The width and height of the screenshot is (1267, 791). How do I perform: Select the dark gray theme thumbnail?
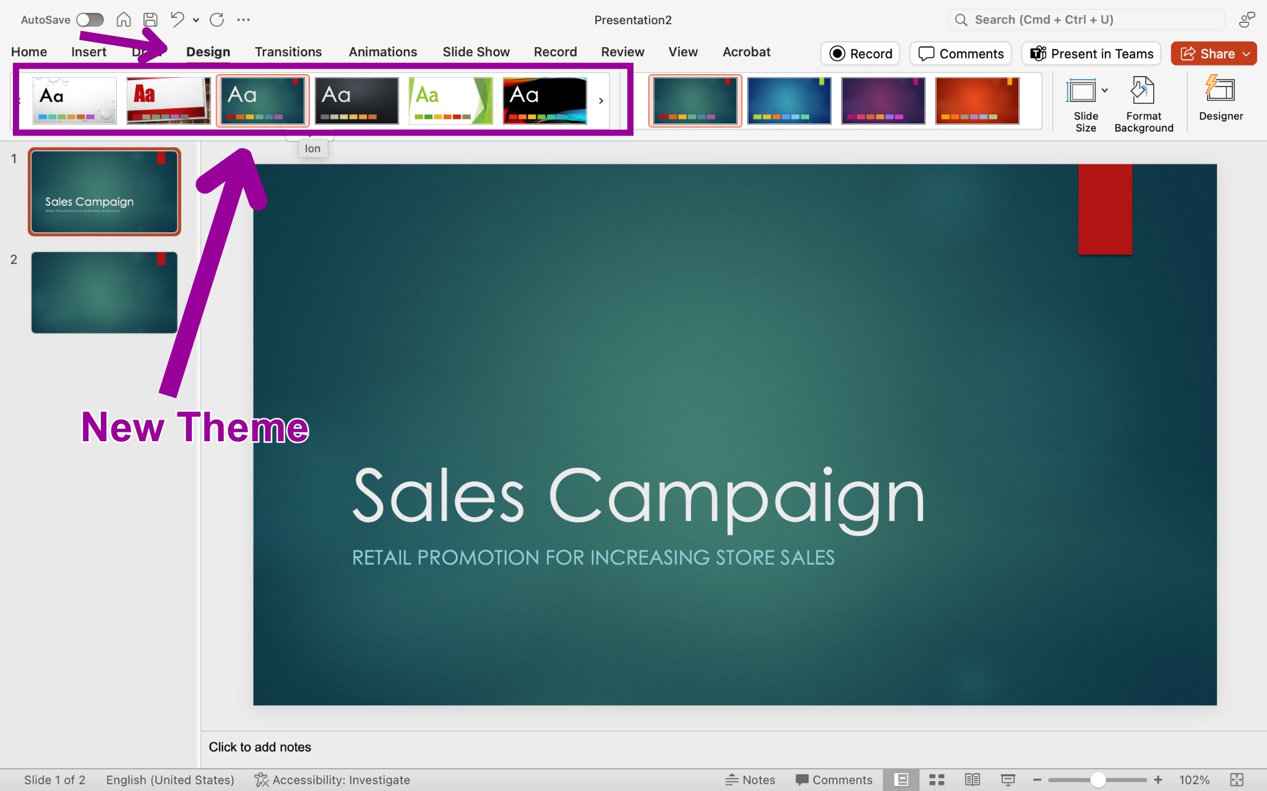tap(356, 100)
